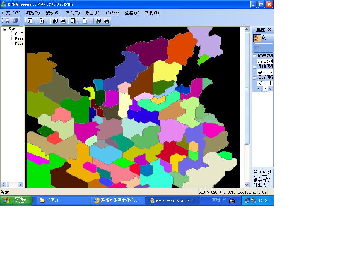Open the 帮助(H) menu
342x257 pixels.
(x=152, y=13)
